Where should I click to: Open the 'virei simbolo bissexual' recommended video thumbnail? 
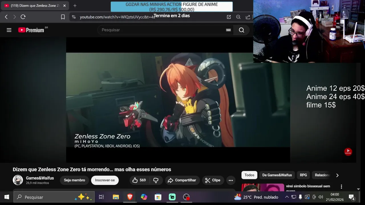[263, 187]
